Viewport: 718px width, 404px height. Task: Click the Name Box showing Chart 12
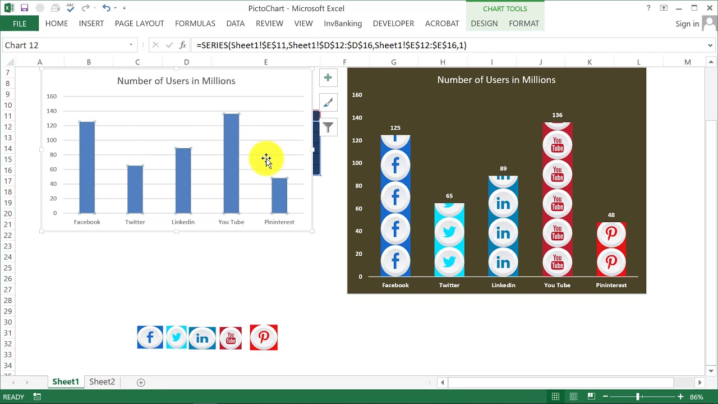click(65, 45)
